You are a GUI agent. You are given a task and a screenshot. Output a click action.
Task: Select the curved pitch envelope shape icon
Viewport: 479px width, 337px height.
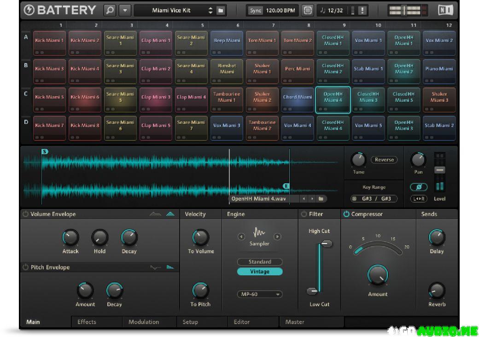coord(155,267)
